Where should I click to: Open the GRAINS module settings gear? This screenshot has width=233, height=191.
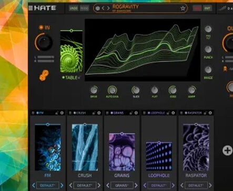click(136, 113)
